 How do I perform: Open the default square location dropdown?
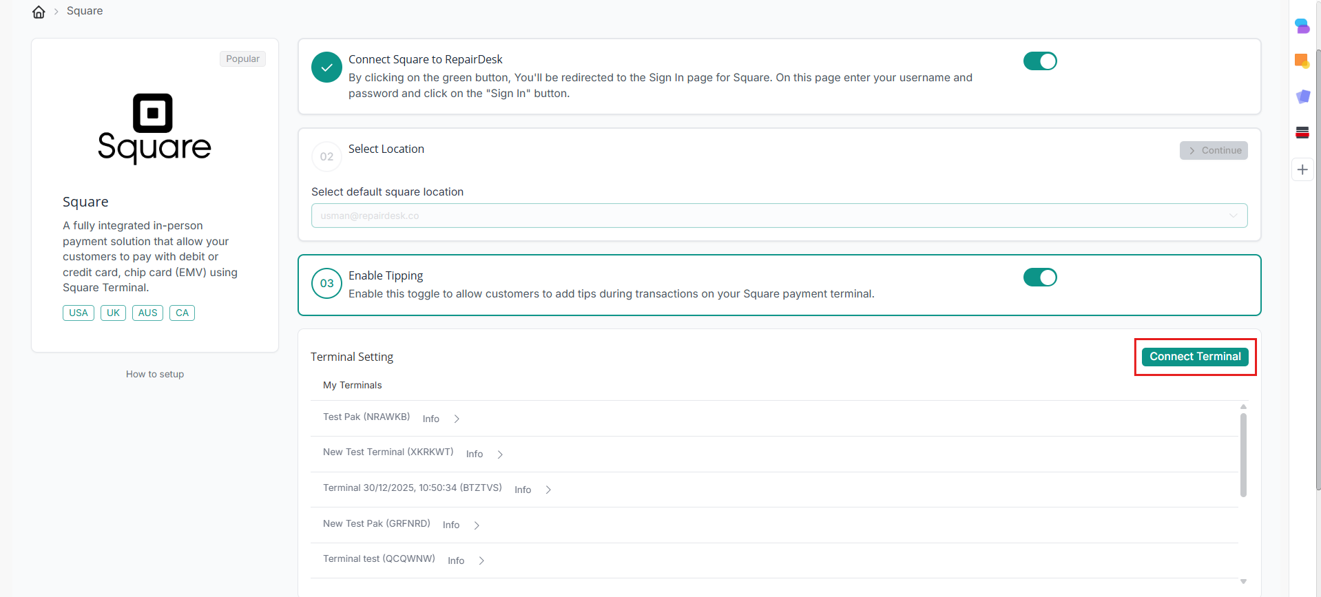pyautogui.click(x=779, y=216)
